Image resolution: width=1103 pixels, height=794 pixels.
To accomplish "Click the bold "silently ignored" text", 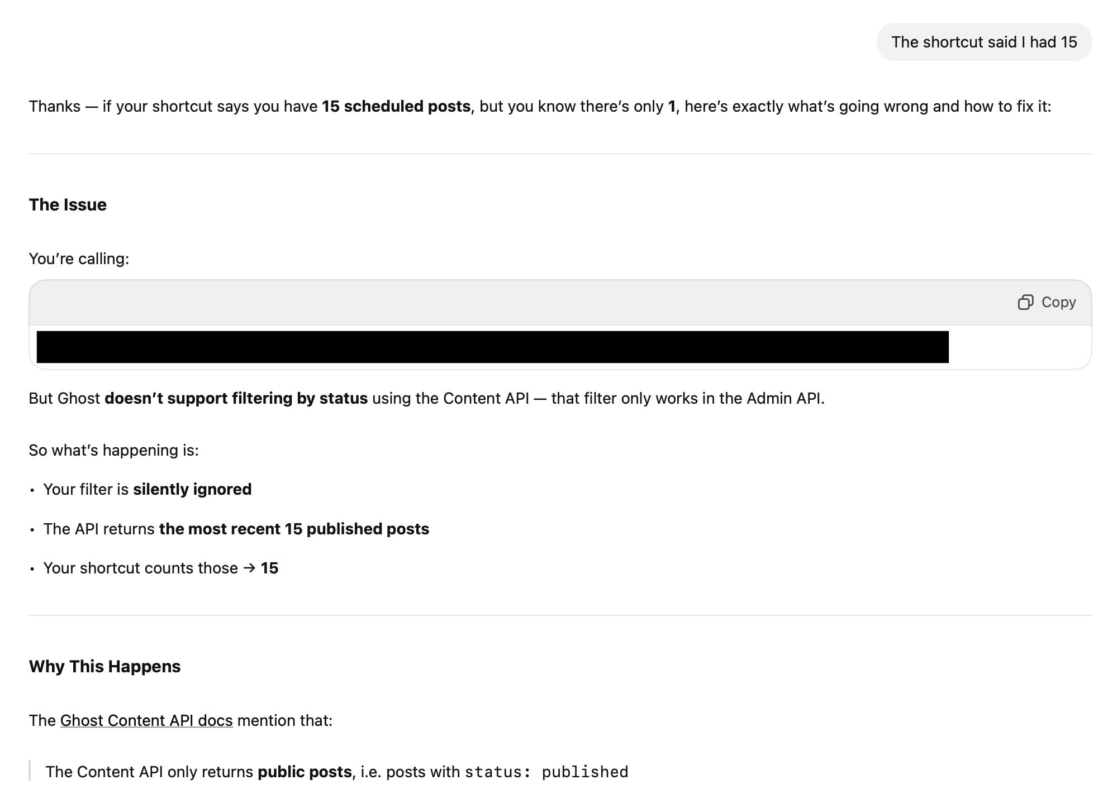I will click(x=192, y=489).
